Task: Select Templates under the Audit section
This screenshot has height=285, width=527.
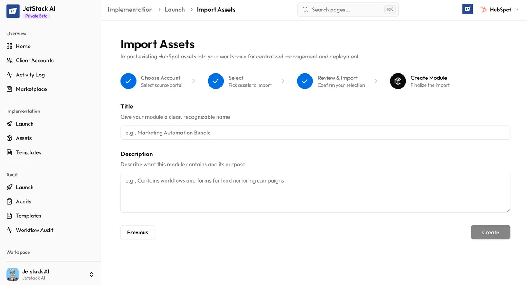Action: (28, 216)
